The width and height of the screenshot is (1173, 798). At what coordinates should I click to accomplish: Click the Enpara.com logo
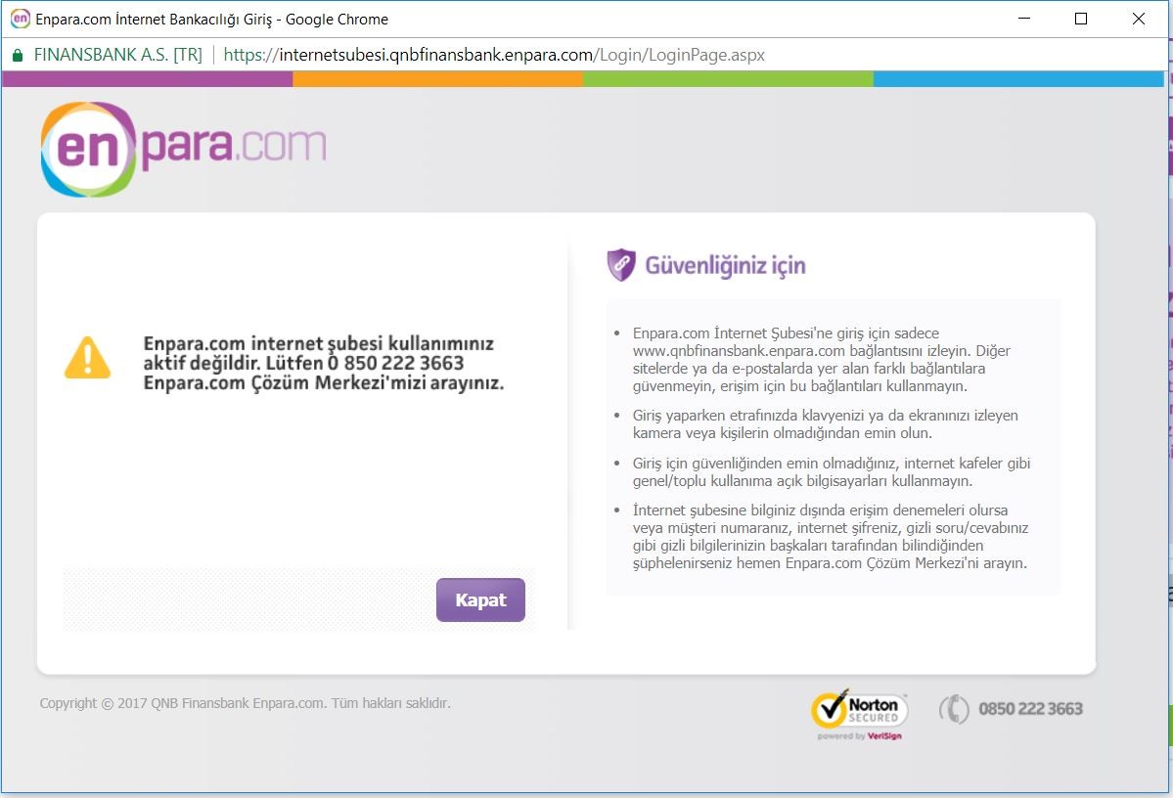(x=183, y=149)
